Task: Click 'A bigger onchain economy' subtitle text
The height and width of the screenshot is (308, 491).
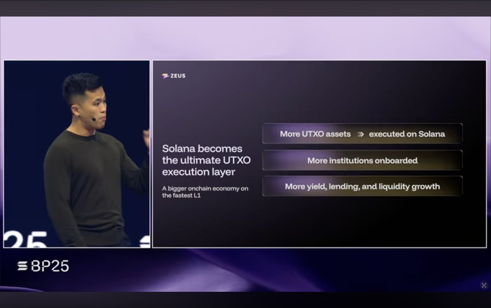Action: (x=205, y=192)
